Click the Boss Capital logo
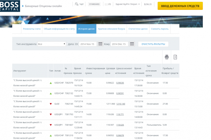The image size is (211, 140). click(10, 6)
